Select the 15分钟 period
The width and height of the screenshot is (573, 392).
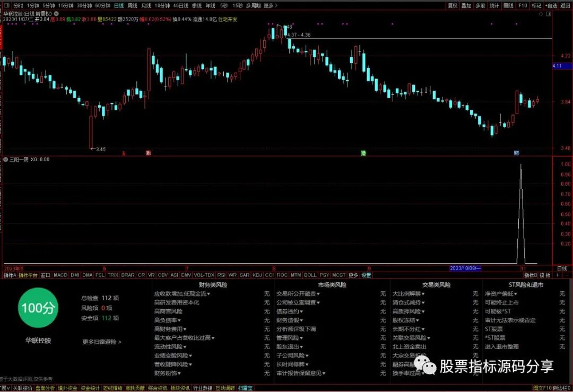66,5
